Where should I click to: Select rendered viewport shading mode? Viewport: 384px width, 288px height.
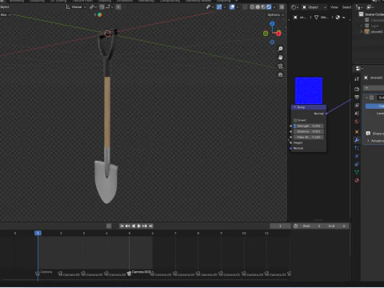click(x=269, y=7)
